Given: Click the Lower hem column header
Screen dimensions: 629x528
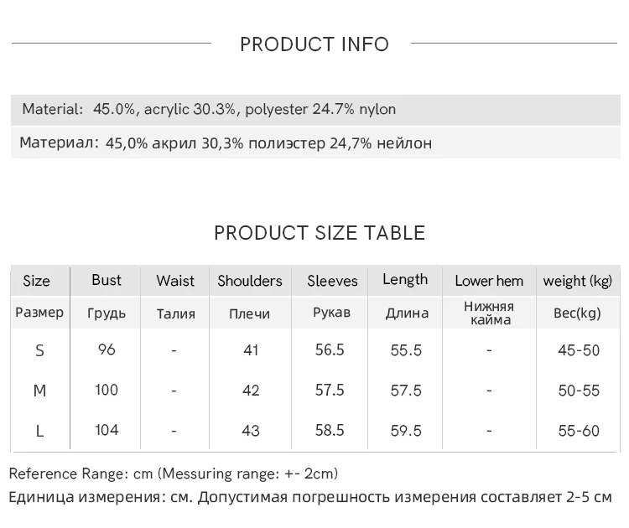Looking at the screenshot, I should 489,281.
